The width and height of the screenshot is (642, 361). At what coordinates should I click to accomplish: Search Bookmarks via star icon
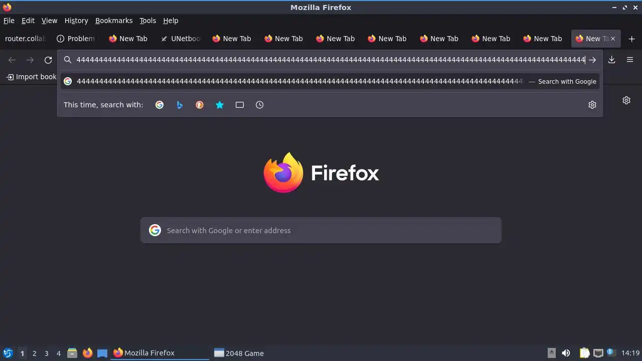tap(220, 105)
